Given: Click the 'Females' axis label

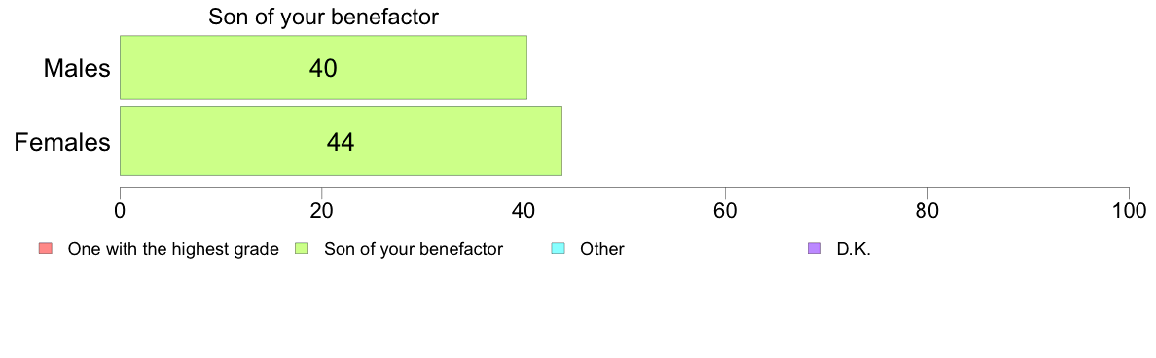Looking at the screenshot, I should click(62, 142).
